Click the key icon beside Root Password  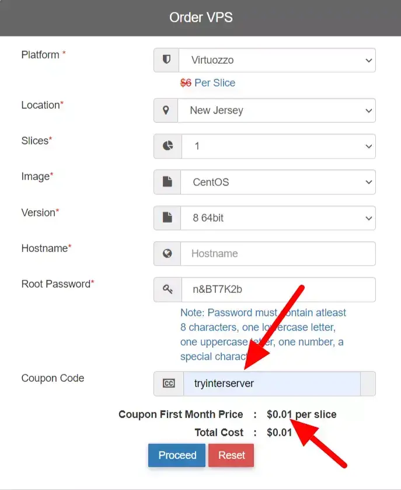tap(167, 289)
